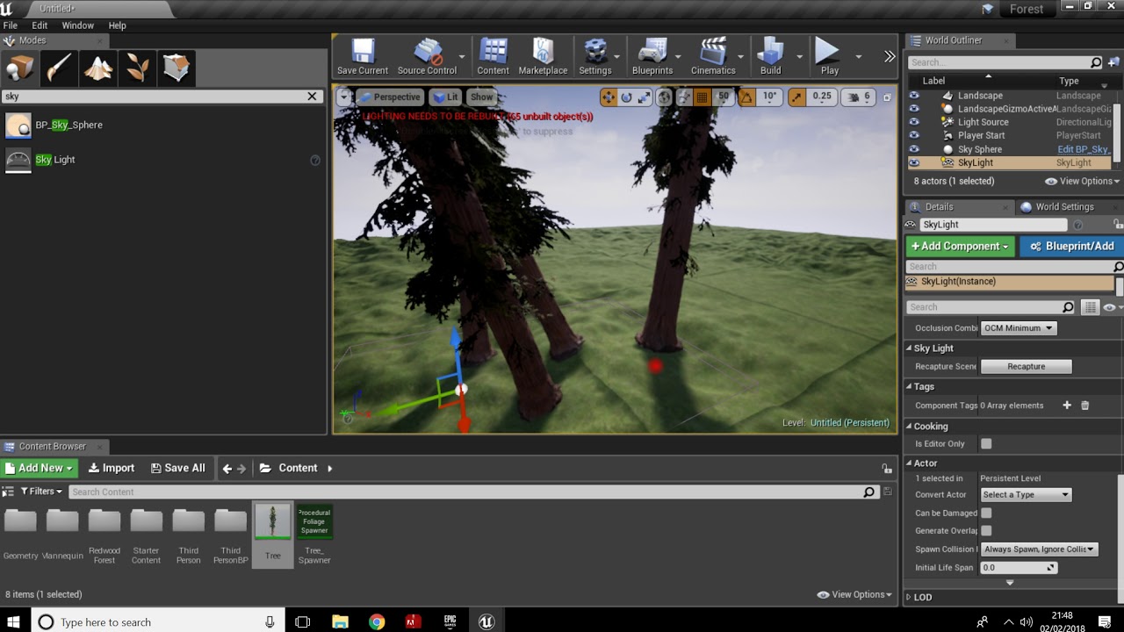Viewport: 1124px width, 632px height.
Task: Select the Paint mode brush icon
Action: (x=59, y=68)
